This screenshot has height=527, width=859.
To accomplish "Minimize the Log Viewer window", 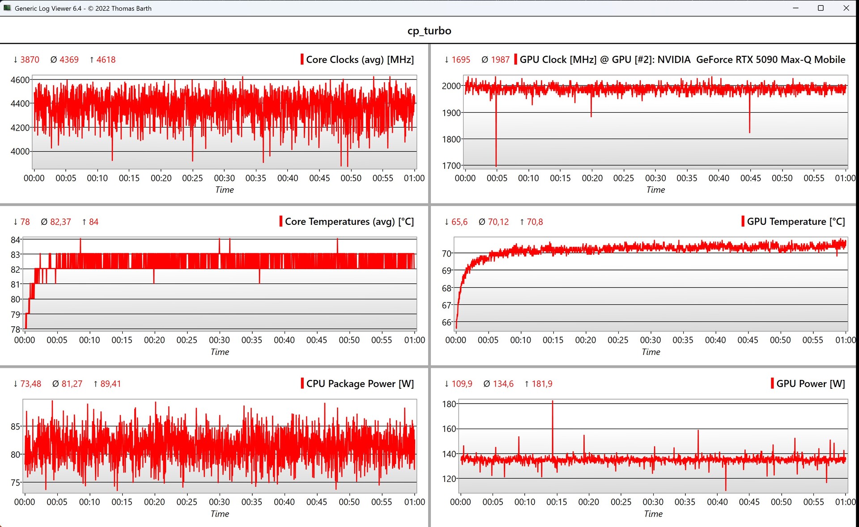I will click(795, 8).
